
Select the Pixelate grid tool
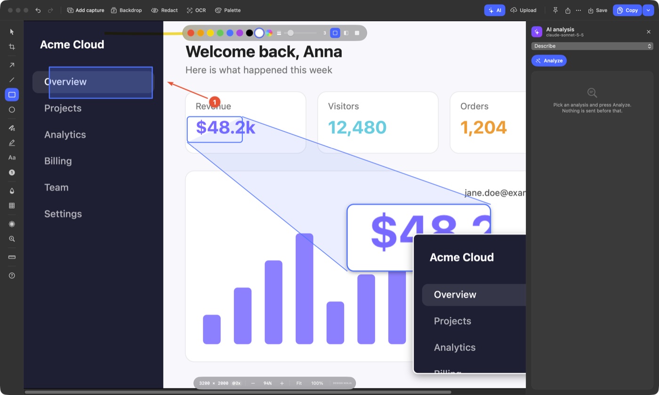tap(12, 205)
